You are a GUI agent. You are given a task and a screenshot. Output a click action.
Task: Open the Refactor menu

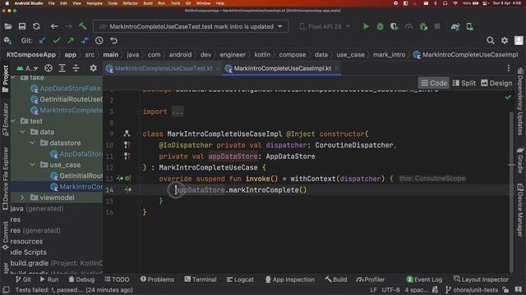pos(130,3)
